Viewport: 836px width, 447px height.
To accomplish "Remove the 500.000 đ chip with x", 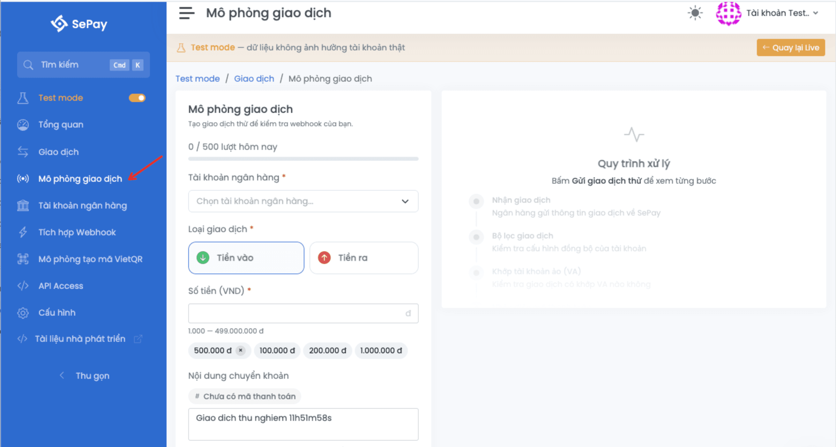I will coord(241,351).
